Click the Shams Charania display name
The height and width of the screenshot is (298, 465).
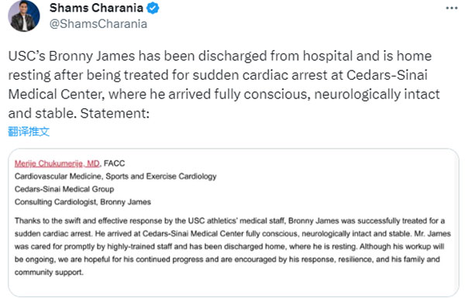click(96, 8)
